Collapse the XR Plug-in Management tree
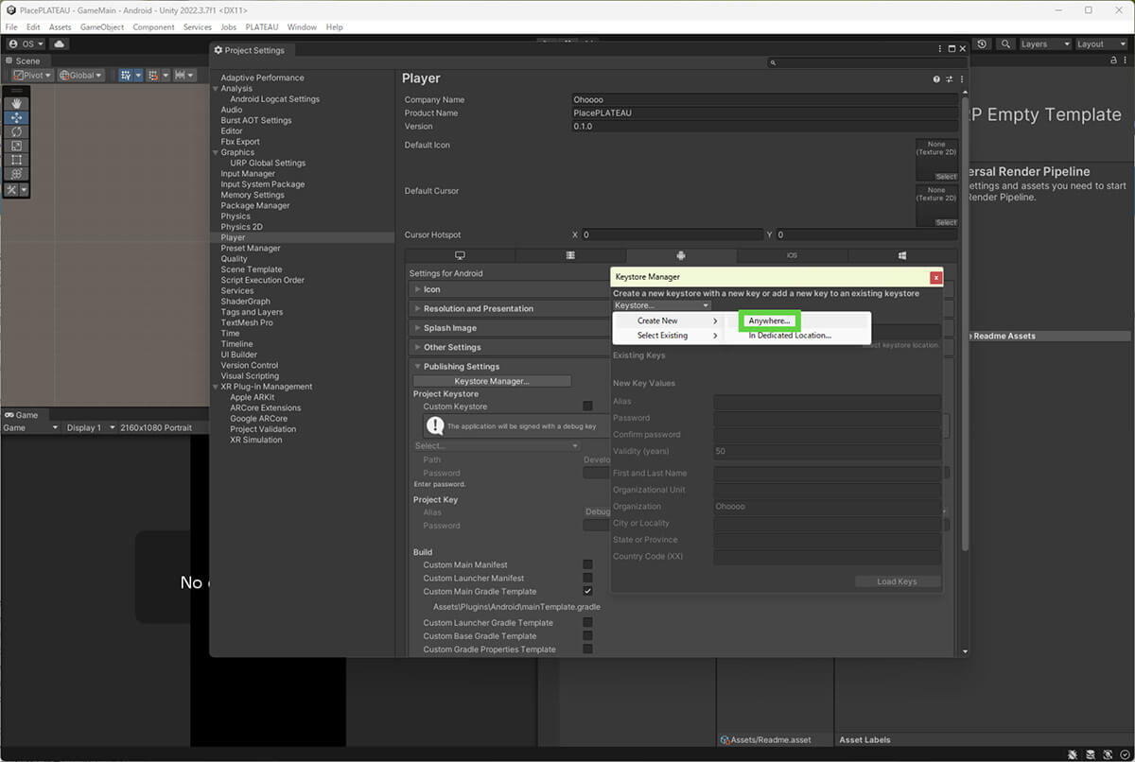This screenshot has width=1135, height=762. pos(216,387)
